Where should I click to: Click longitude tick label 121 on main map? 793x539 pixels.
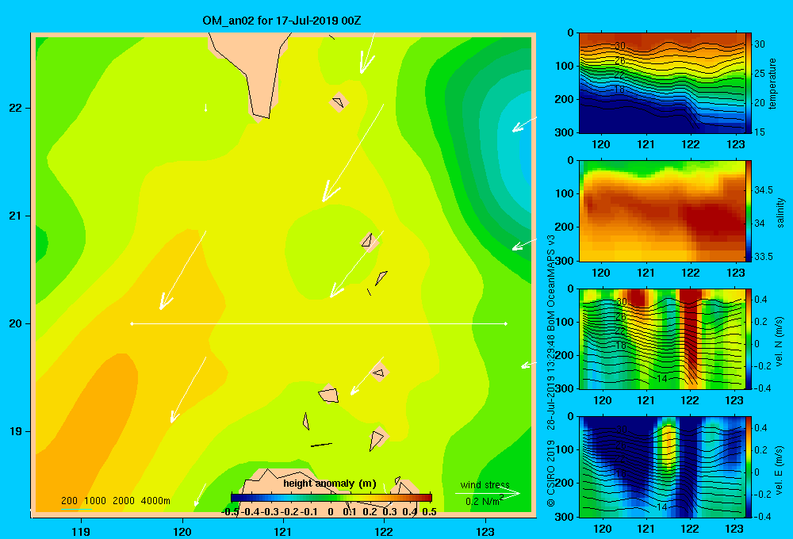(283, 531)
